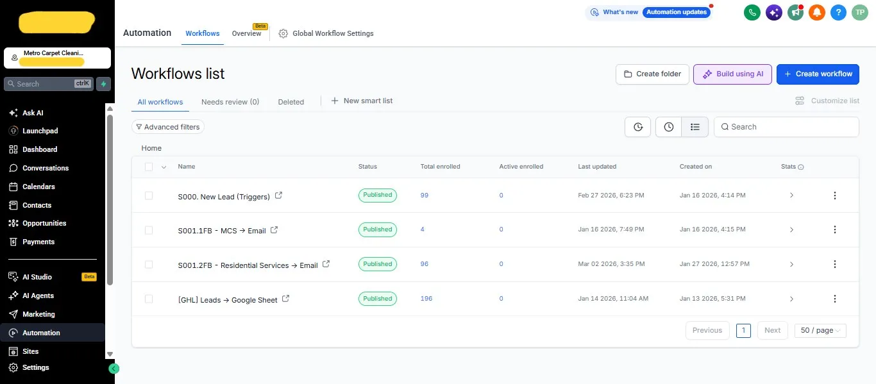Open the megaphone announcements icon
Viewport: 876px width, 384px height.
[x=795, y=12]
